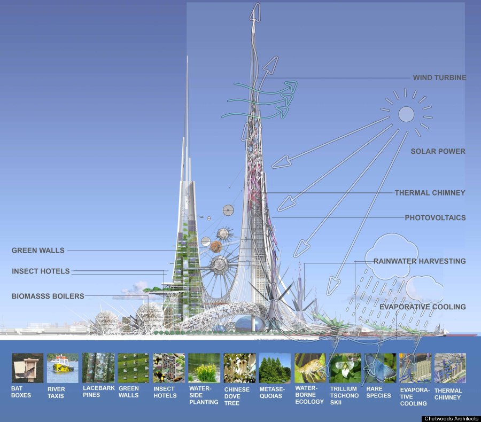Click the GREEN WALLS callout label at left
Image resolution: width=481 pixels, height=422 pixels.
tap(38, 250)
